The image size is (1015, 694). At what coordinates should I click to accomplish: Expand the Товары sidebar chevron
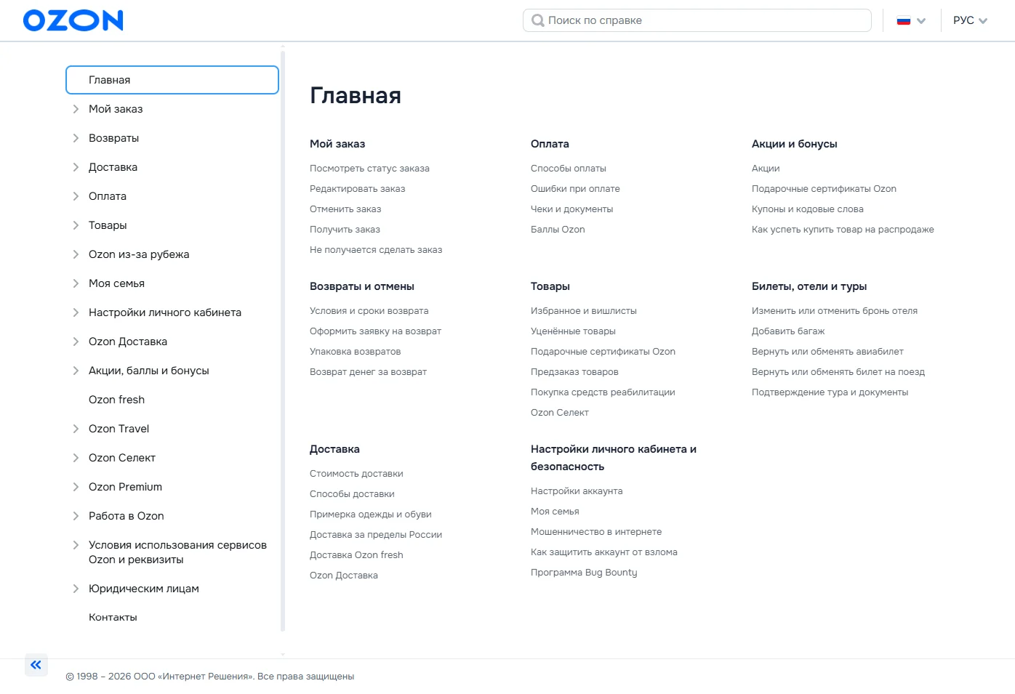click(x=76, y=225)
